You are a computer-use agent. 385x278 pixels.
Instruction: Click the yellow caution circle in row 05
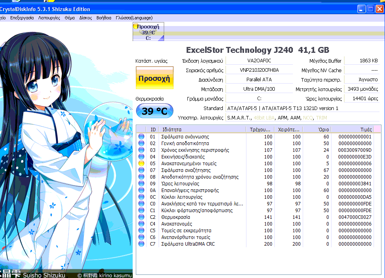tap(141, 163)
